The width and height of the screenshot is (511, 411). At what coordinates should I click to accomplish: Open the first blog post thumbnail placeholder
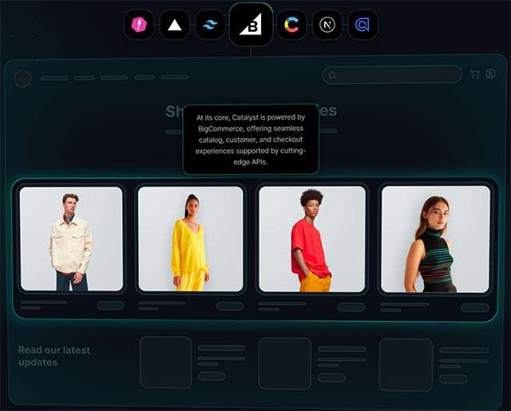pyautogui.click(x=166, y=362)
